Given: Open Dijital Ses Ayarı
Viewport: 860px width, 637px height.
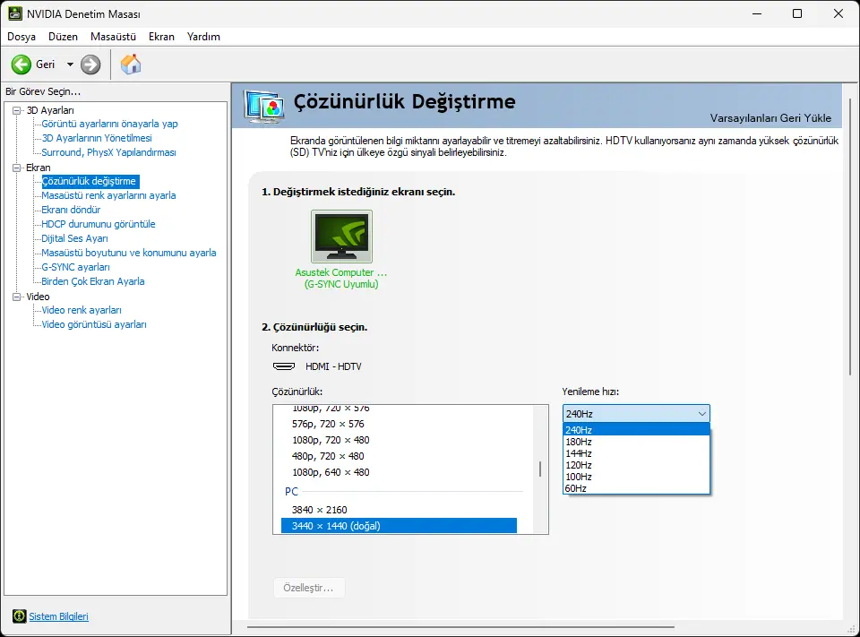Looking at the screenshot, I should (74, 238).
